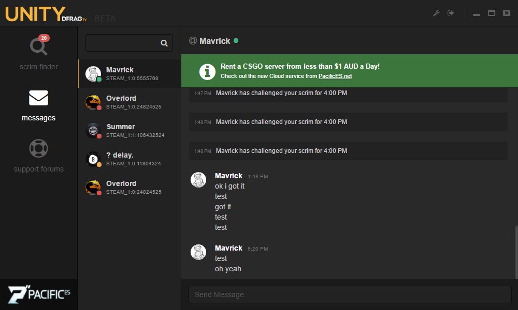Screen dimensions: 518x310
Task: Follow the PacificES.net link
Action: 335,76
